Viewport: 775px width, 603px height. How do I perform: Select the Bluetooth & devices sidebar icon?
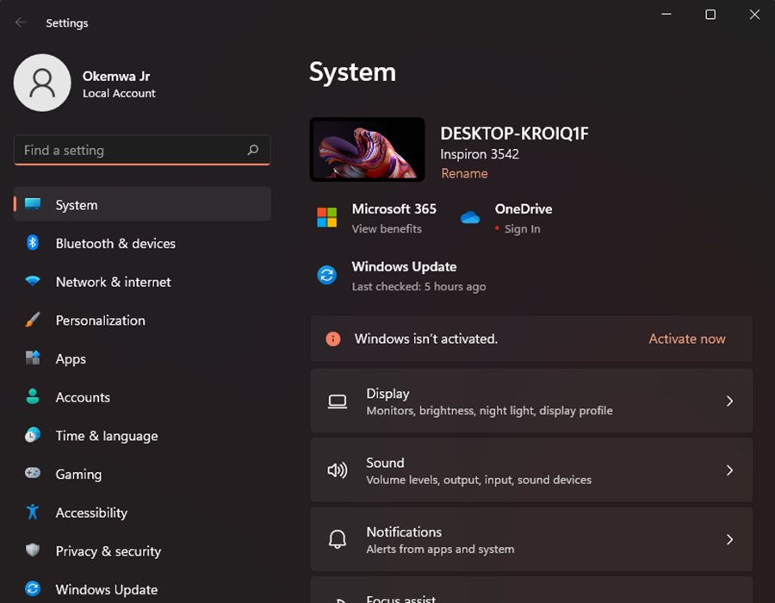[33, 243]
